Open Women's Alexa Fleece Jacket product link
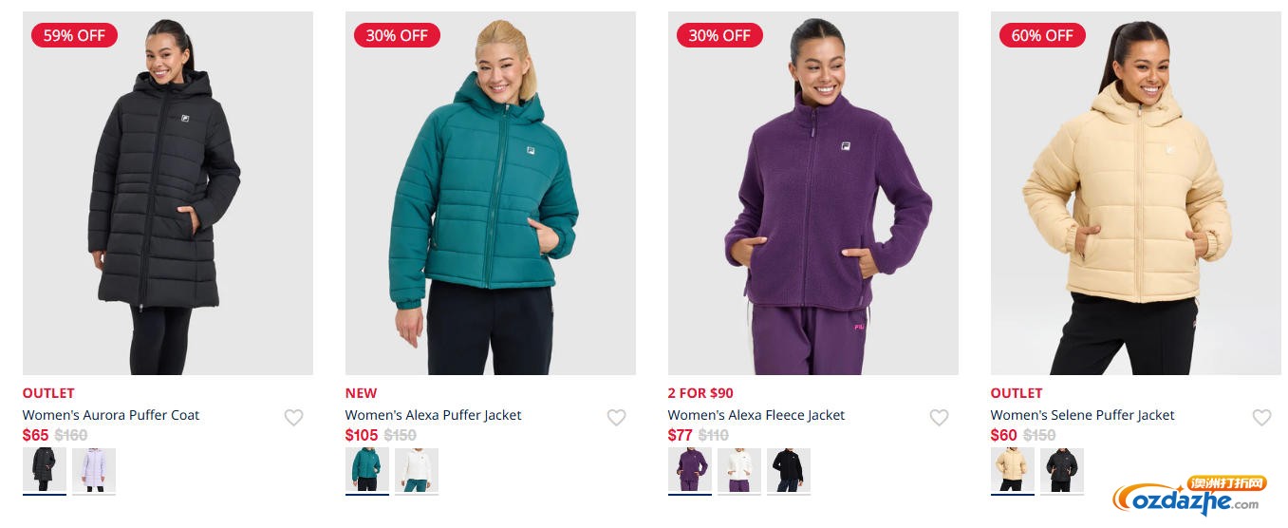Viewport: 1288px width, 528px height. tap(756, 415)
